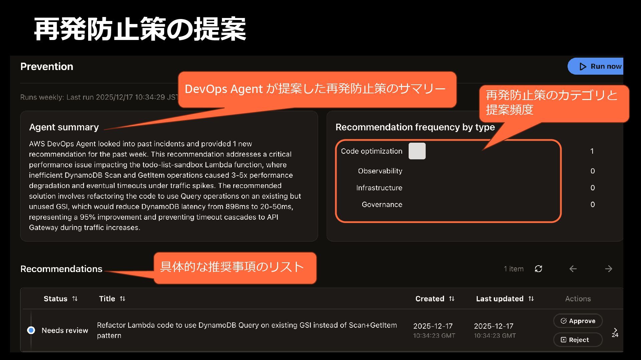Sort by Title column arrows
Image resolution: width=641 pixels, height=360 pixels.
[123, 299]
